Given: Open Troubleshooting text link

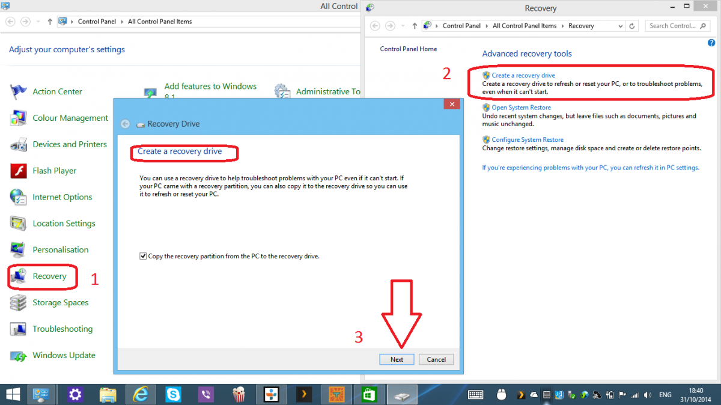Looking at the screenshot, I should pyautogui.click(x=62, y=329).
